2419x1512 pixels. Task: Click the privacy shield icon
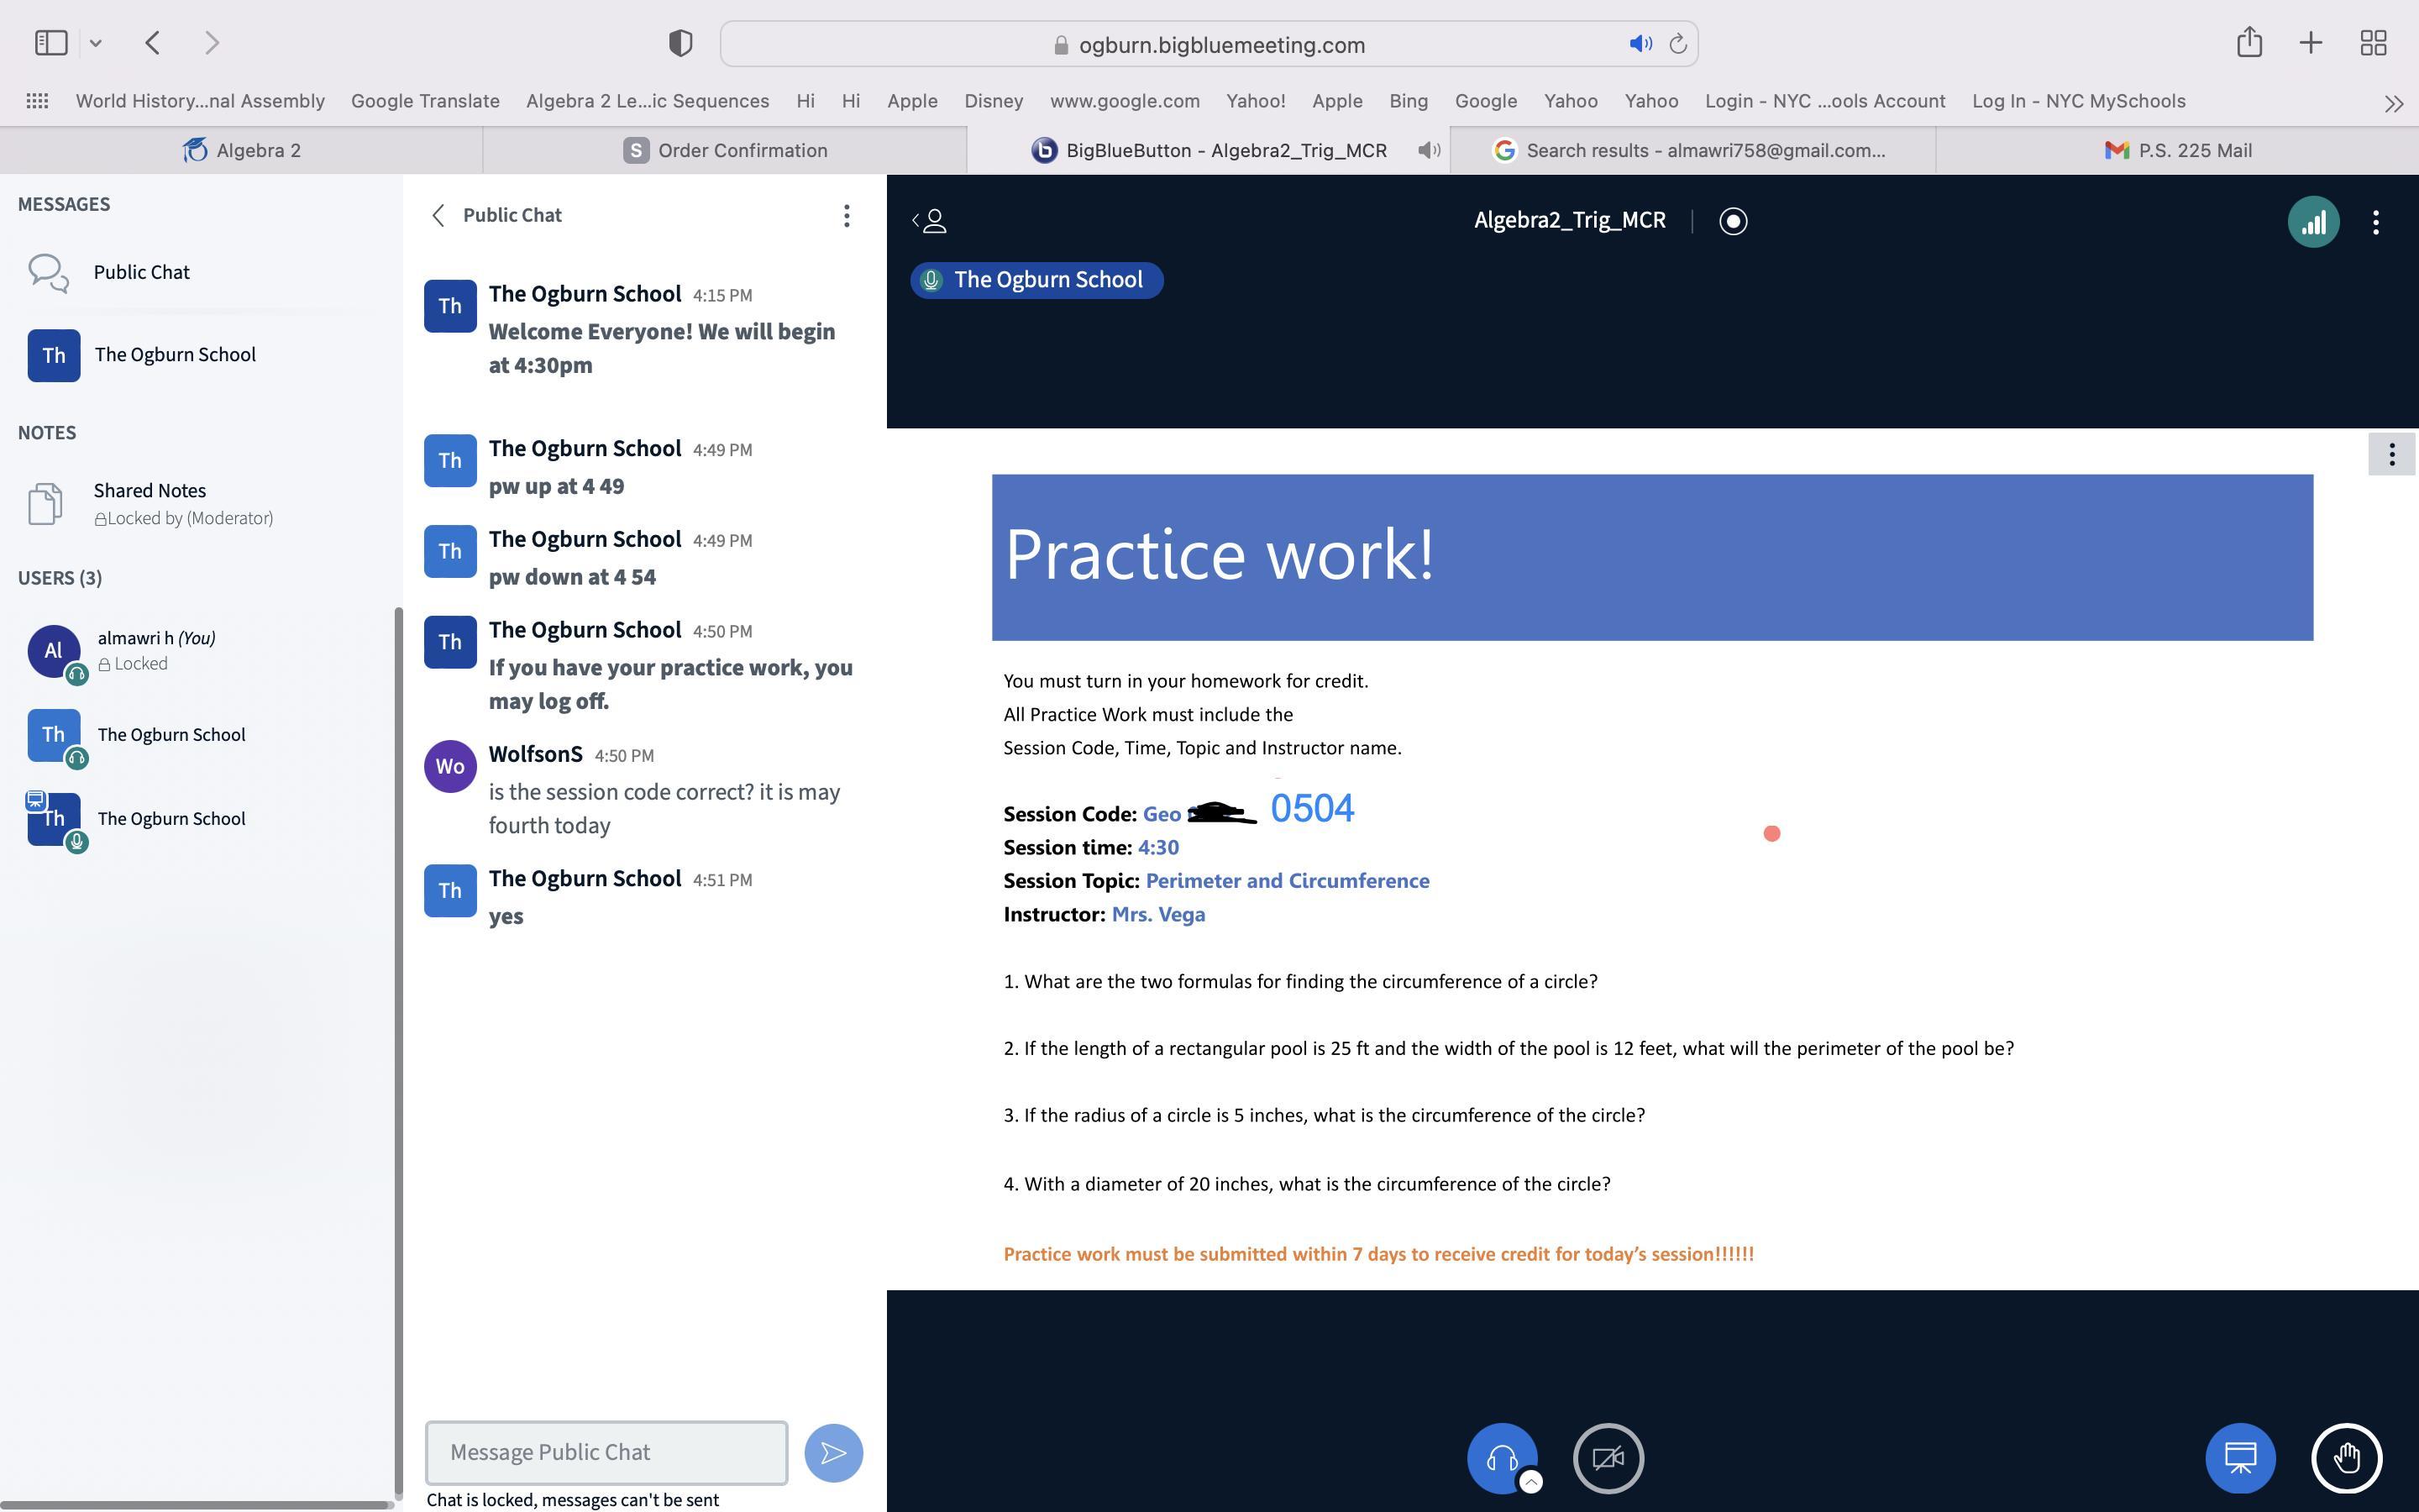point(680,43)
